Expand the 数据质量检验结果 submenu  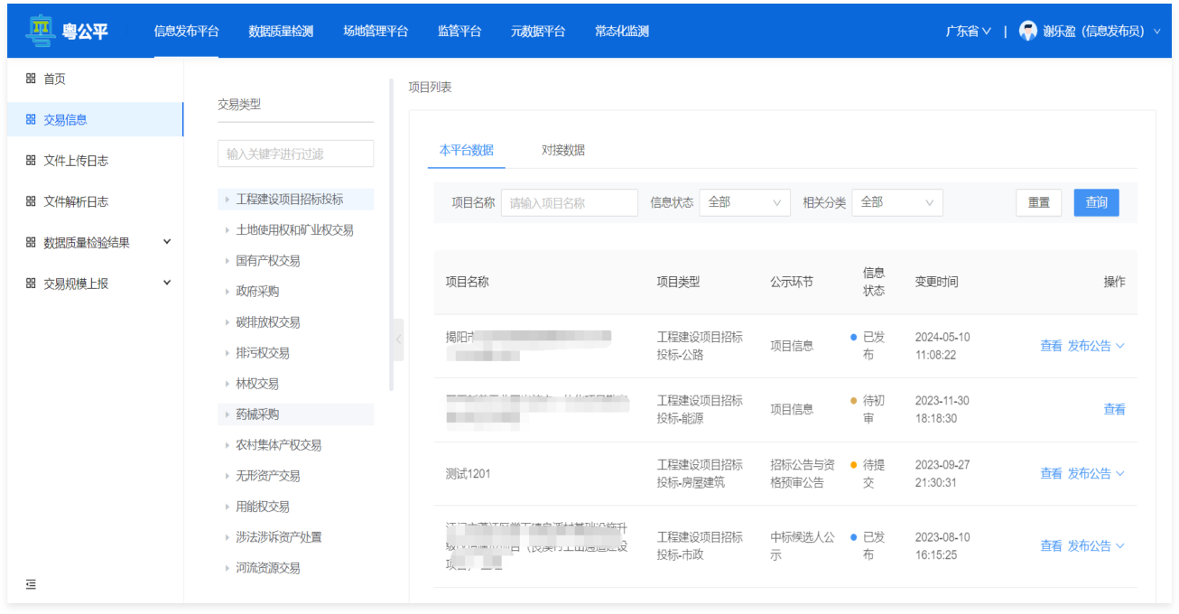(166, 242)
